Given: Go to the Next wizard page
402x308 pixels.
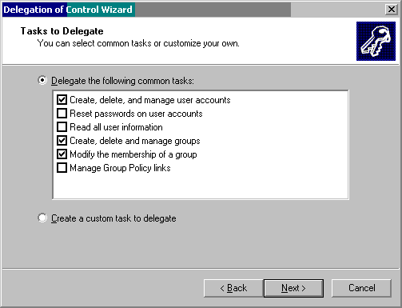Looking at the screenshot, I should pyautogui.click(x=293, y=288).
